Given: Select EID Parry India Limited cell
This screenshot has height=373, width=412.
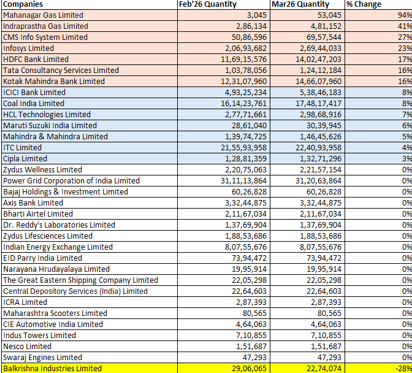Looking at the screenshot, I should pos(90,258).
